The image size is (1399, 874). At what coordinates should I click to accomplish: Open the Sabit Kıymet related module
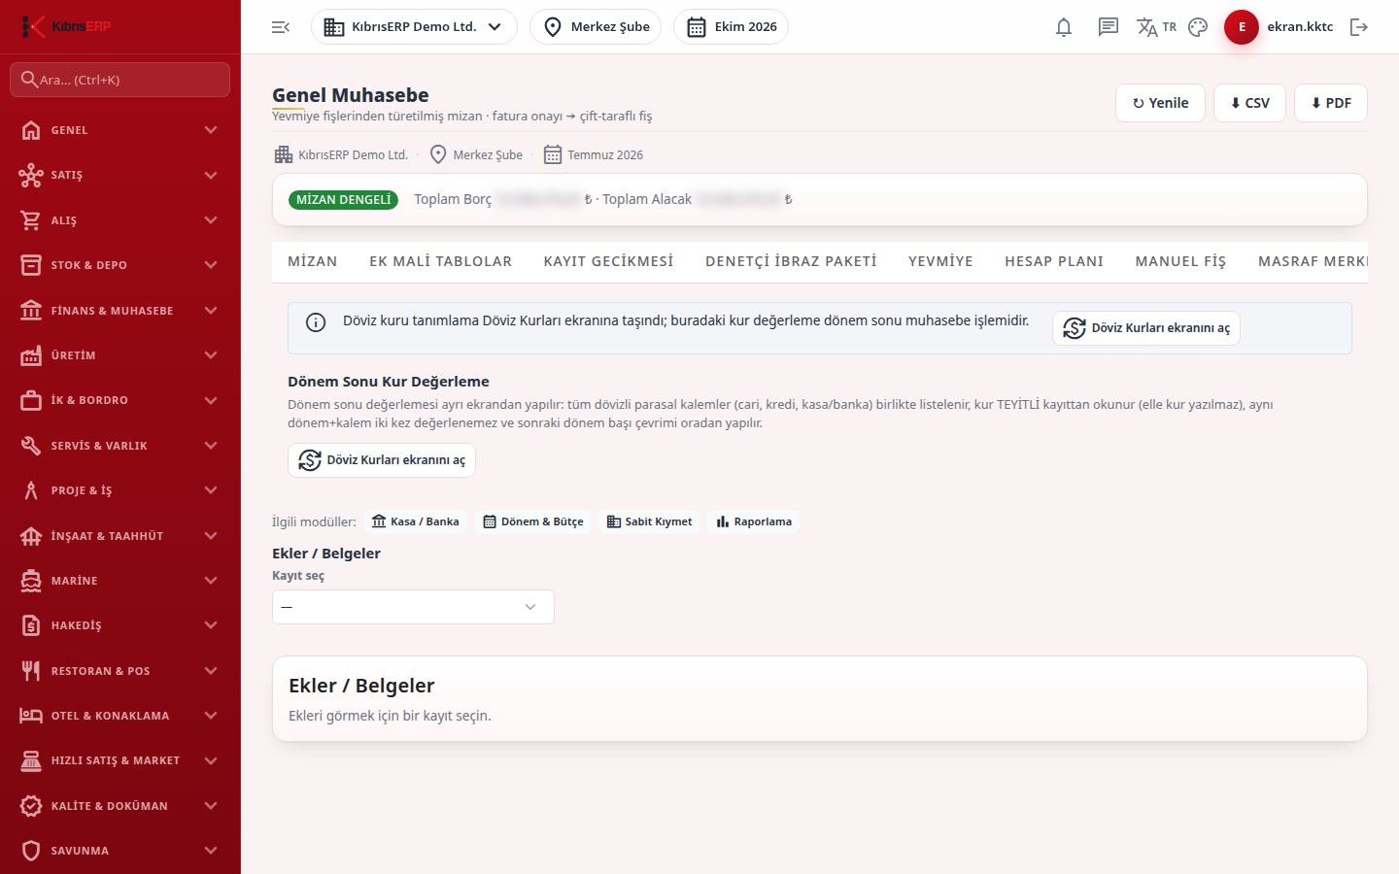pos(649,521)
